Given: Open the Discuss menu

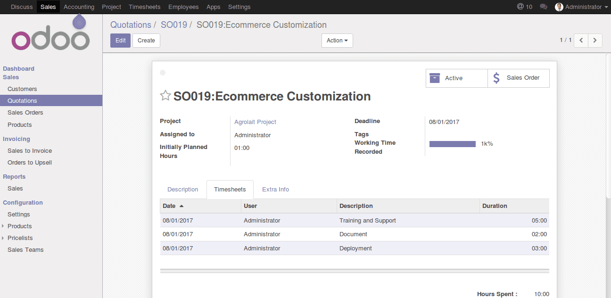Looking at the screenshot, I should (22, 7).
